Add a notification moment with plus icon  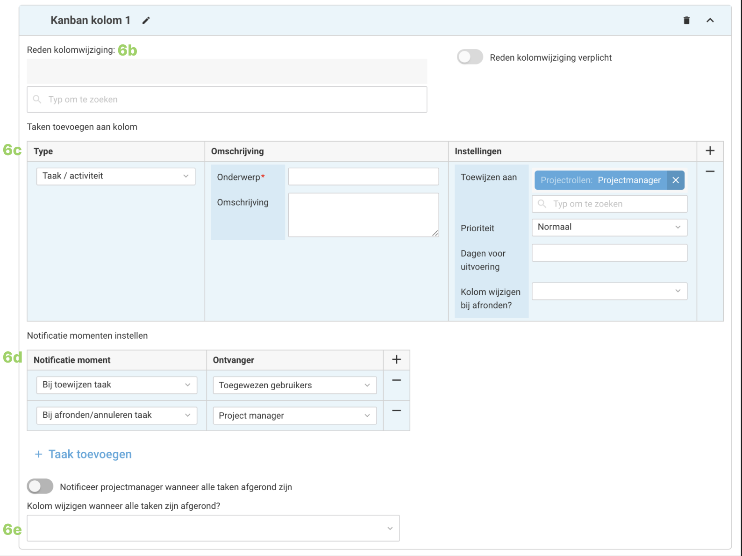[x=396, y=360]
